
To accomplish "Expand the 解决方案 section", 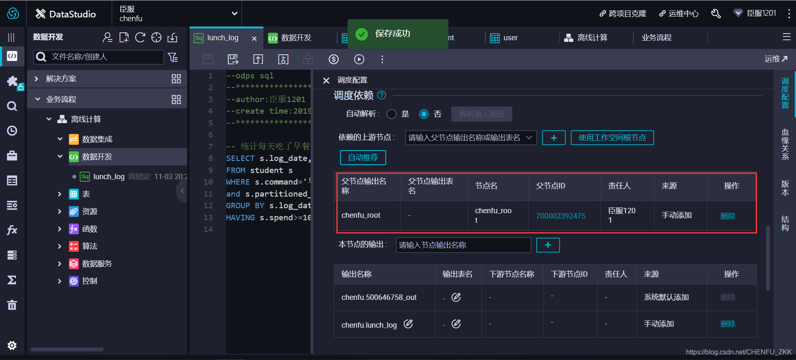I will click(37, 78).
